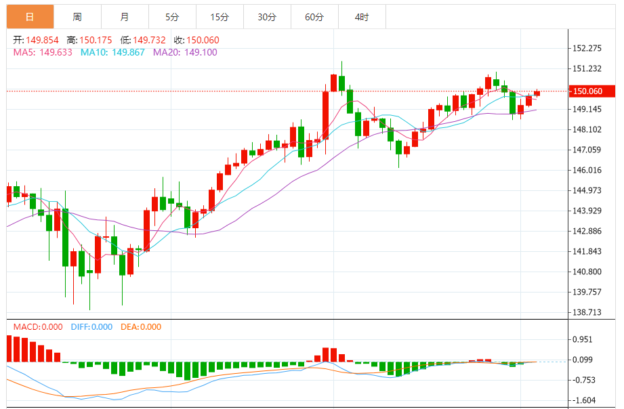The width and height of the screenshot is (624, 409).
Task: Click the 143.929 price axis label
Action: pyautogui.click(x=587, y=211)
